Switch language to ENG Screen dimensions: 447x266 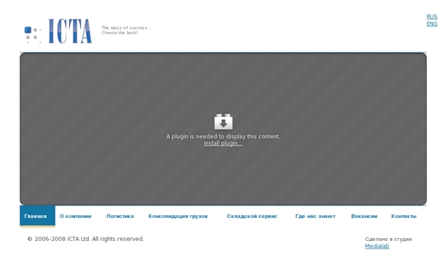[x=432, y=24]
